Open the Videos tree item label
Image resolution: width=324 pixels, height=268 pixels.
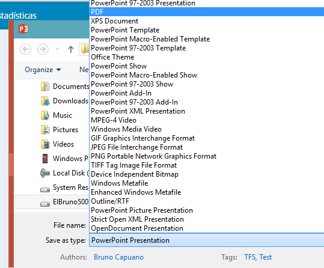coord(64,144)
